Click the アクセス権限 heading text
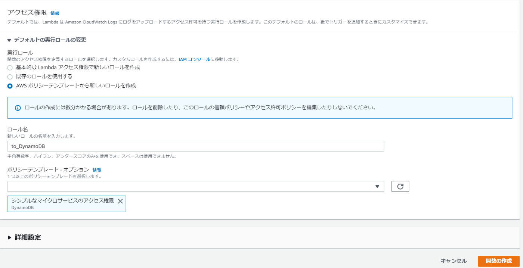The width and height of the screenshot is (523, 268). coord(27,12)
